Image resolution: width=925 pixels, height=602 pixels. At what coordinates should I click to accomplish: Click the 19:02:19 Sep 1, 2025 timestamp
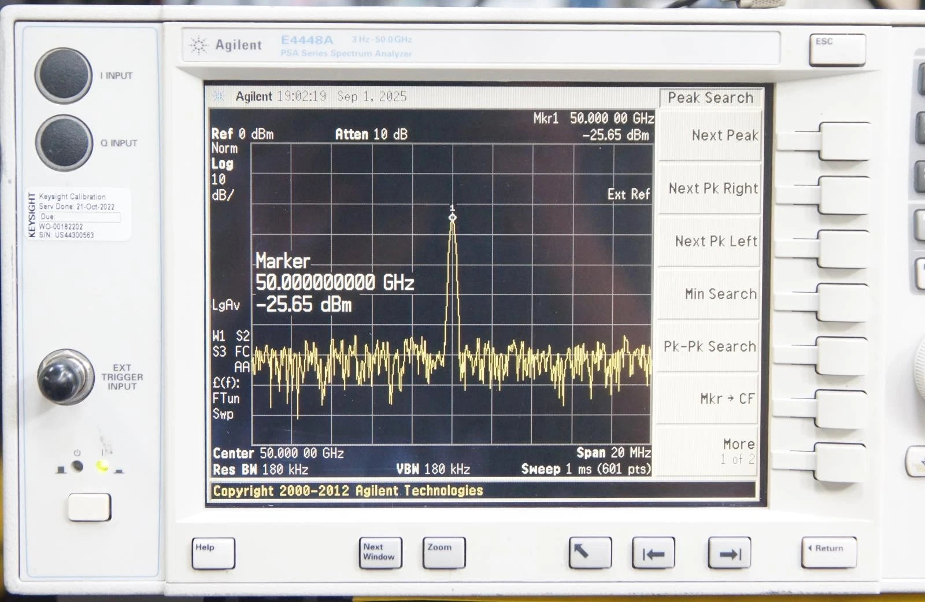point(342,97)
